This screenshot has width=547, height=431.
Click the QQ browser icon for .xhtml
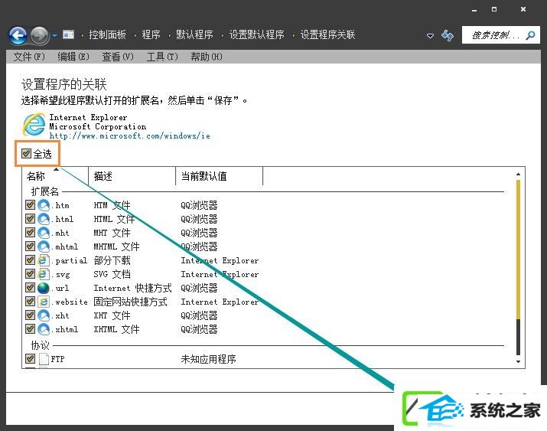[x=44, y=328]
